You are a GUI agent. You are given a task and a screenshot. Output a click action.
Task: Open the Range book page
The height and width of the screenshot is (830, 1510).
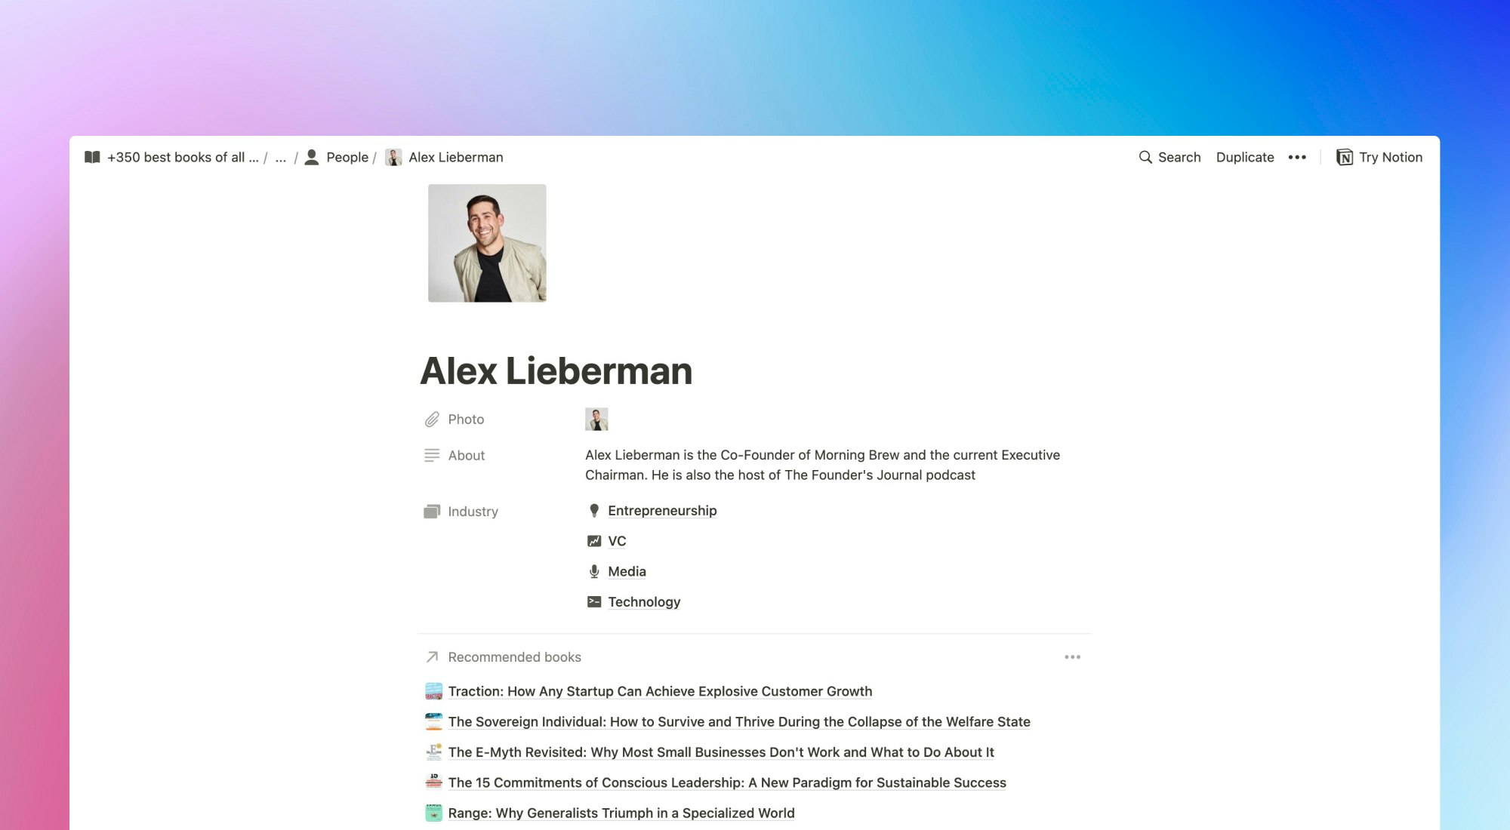[621, 813]
